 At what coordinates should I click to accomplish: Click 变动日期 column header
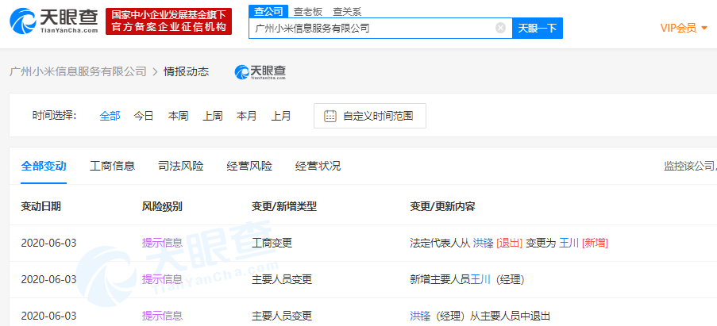point(40,206)
